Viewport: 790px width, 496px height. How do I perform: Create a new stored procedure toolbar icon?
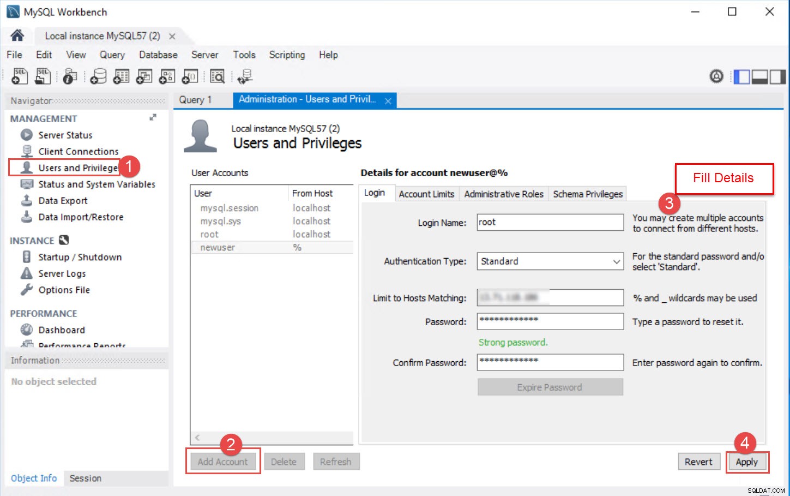[167, 76]
